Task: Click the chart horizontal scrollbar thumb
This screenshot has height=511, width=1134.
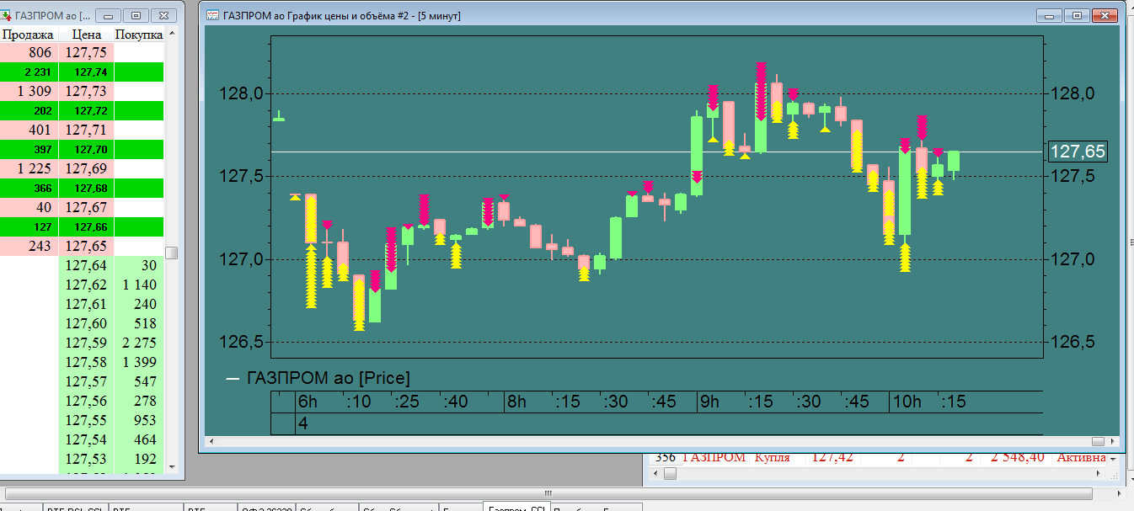Action: [1098, 441]
